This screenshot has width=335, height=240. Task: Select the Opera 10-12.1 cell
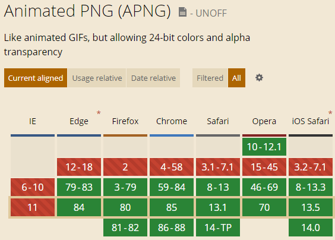(x=264, y=147)
